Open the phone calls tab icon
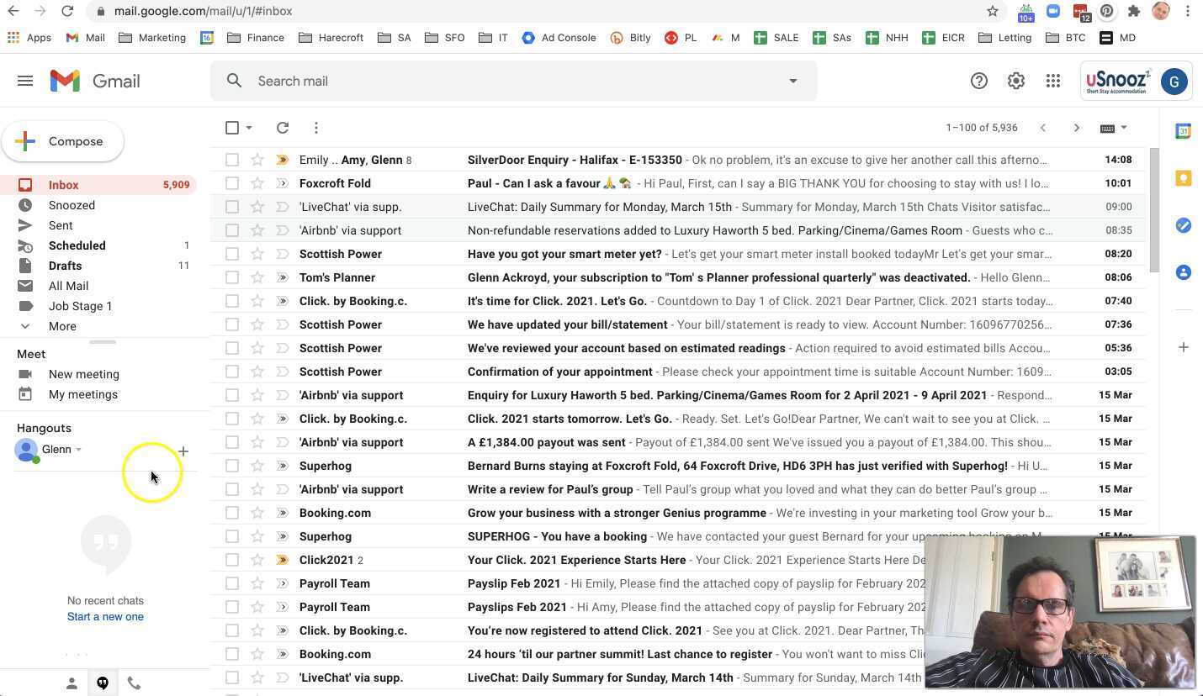 pos(134,683)
